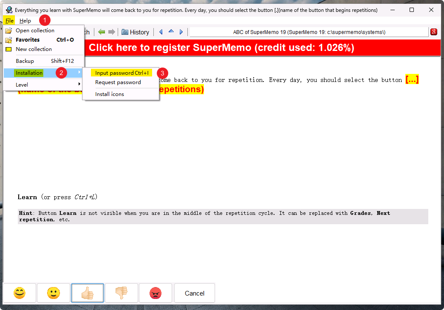444x310 pixels.
Task: Open the History button
Action: [x=136, y=32]
